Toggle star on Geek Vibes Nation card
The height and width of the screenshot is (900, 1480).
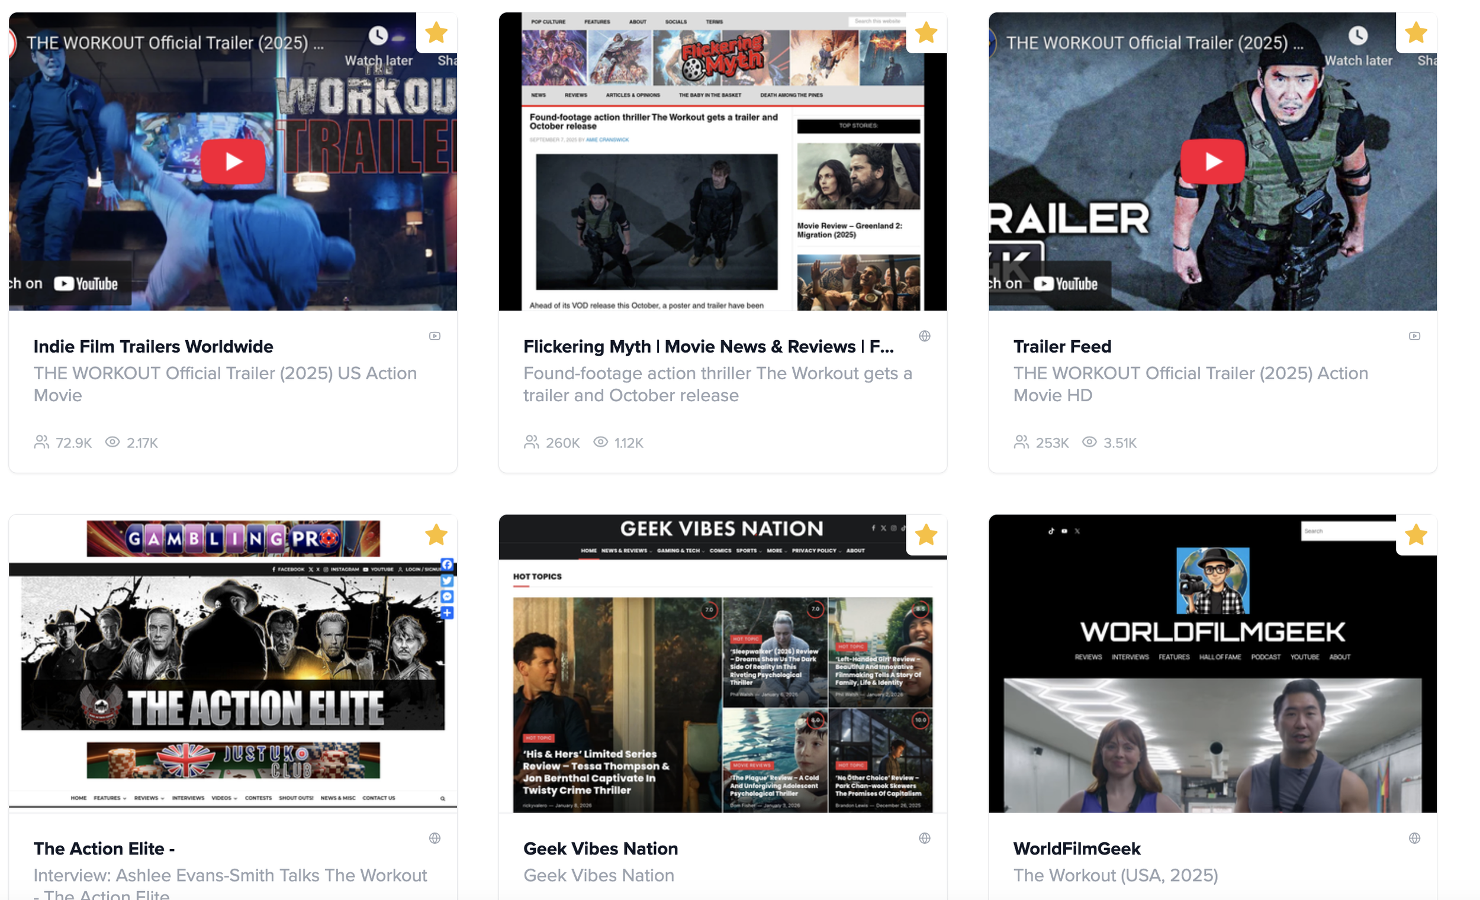[926, 534]
